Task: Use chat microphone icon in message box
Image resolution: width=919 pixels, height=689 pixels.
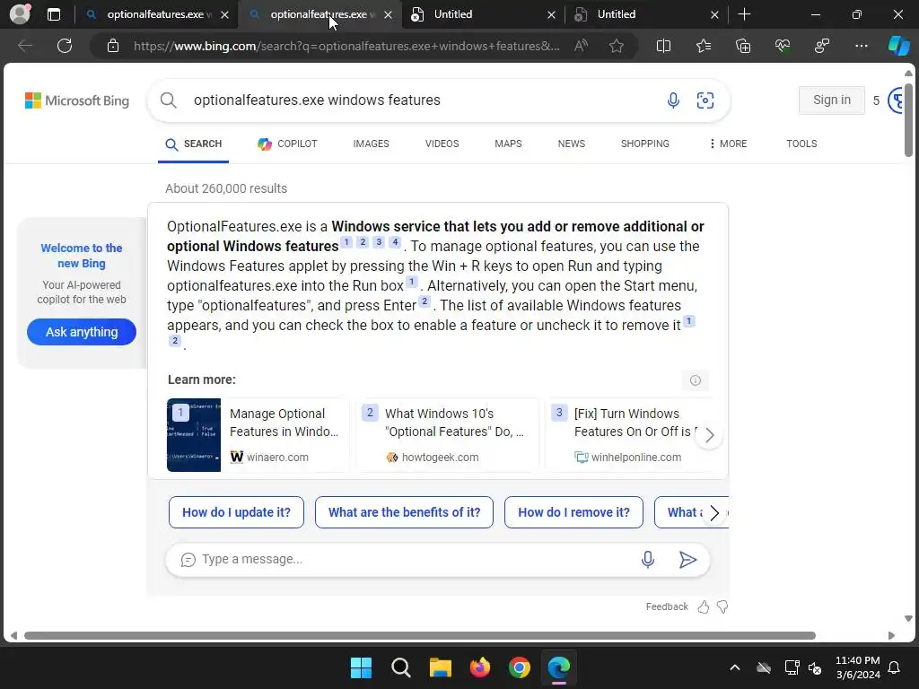Action: click(x=648, y=560)
